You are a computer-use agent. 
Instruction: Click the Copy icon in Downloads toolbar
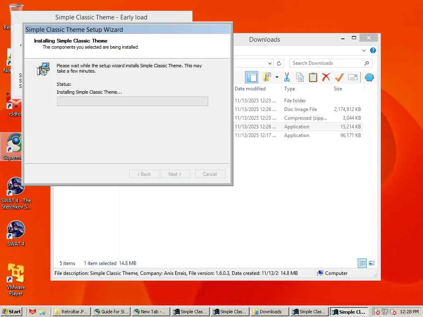click(300, 77)
